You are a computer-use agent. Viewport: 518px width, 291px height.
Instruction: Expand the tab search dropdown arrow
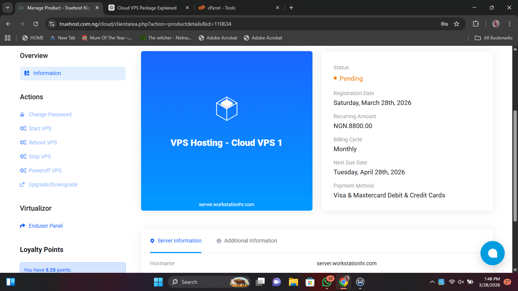point(8,8)
